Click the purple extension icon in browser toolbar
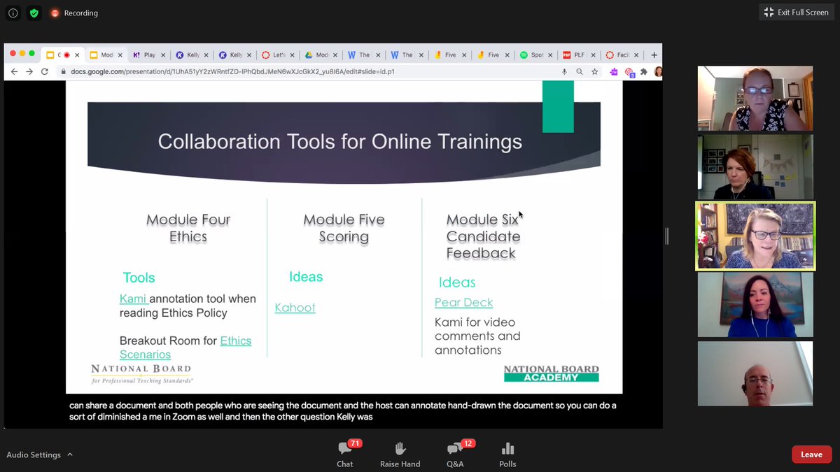This screenshot has height=472, width=840. [614, 71]
